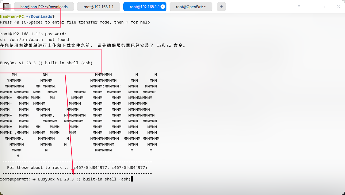The image size is (345, 195).
Task: Click the Chinese rz和sz upload notice line
Action: 93,45
